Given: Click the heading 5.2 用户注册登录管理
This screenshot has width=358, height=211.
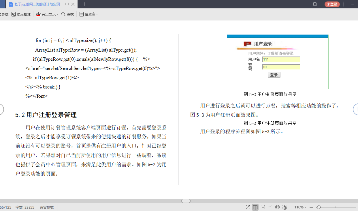Looking at the screenshot, I should click(46, 115).
